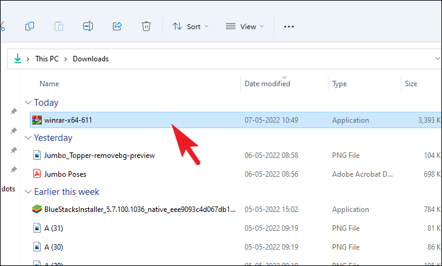Click the Application type of winrar-x64-611
The image size is (442, 266).
click(350, 120)
